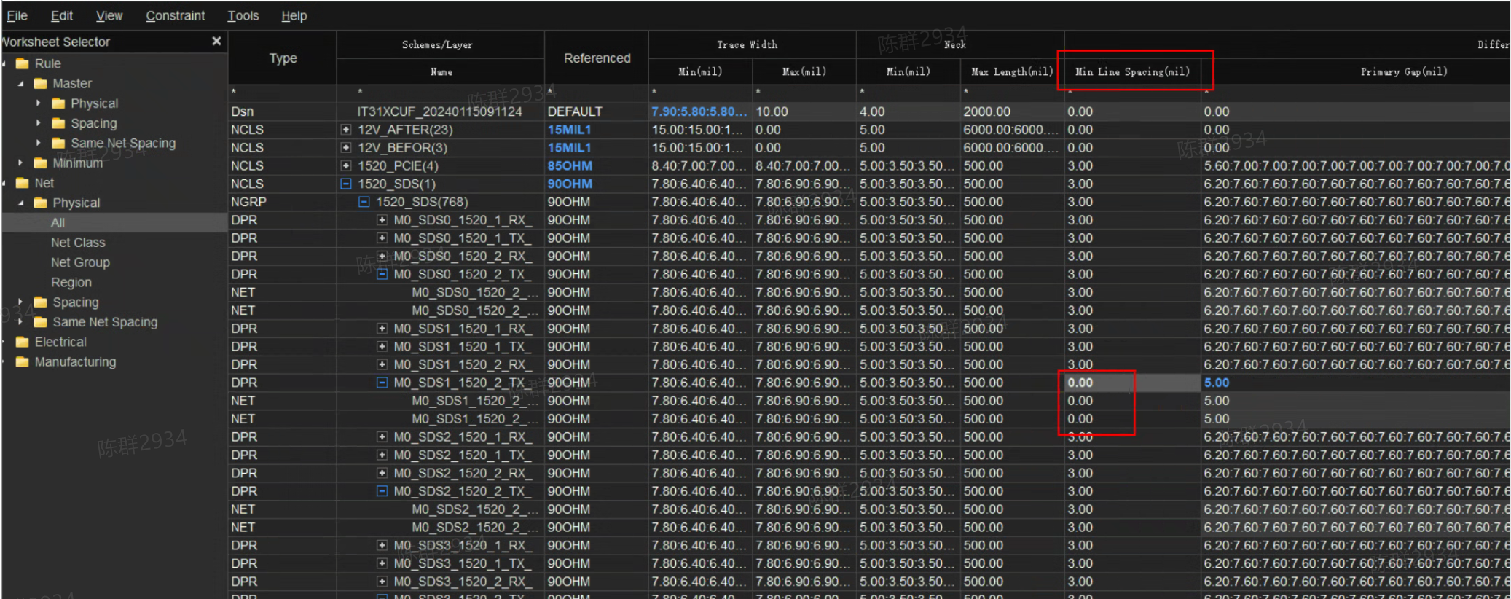Select the Rule folder icon

(x=23, y=63)
